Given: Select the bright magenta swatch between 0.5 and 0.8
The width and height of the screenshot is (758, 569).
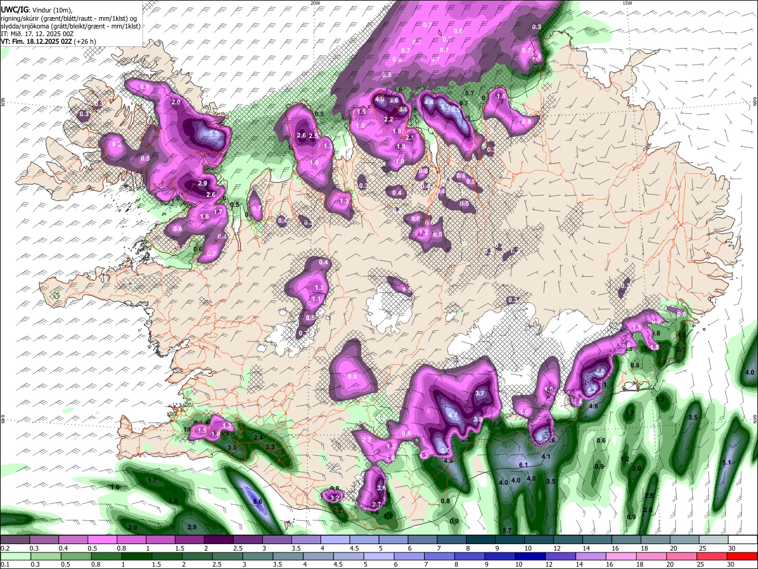Looking at the screenshot, I should (102, 540).
